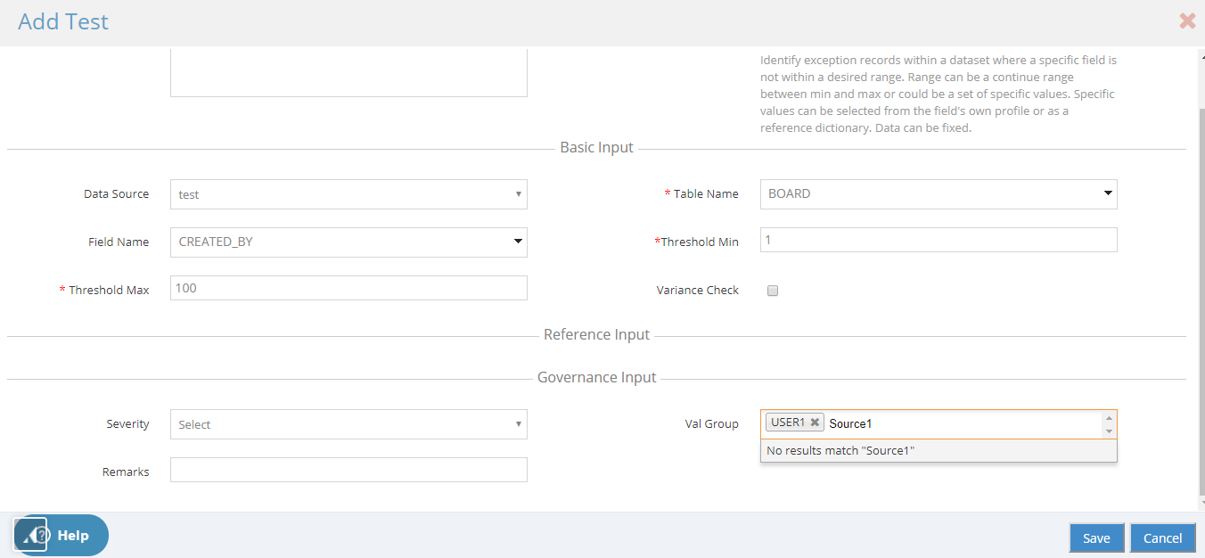Image resolution: width=1205 pixels, height=558 pixels.
Task: Click the Field Name label
Action: [x=119, y=242]
